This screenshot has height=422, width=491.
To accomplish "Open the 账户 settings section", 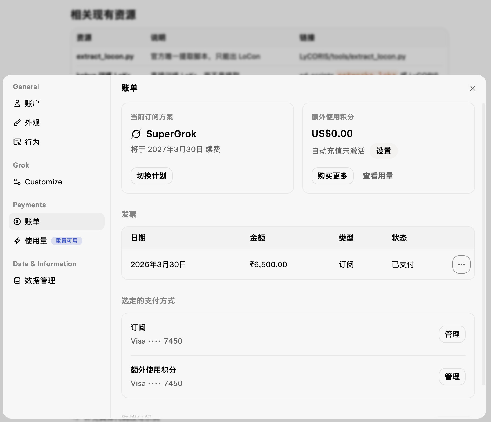I will click(x=57, y=103).
